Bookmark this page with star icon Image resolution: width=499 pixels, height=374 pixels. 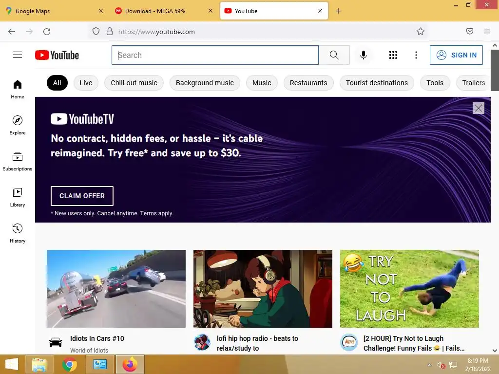pyautogui.click(x=421, y=31)
